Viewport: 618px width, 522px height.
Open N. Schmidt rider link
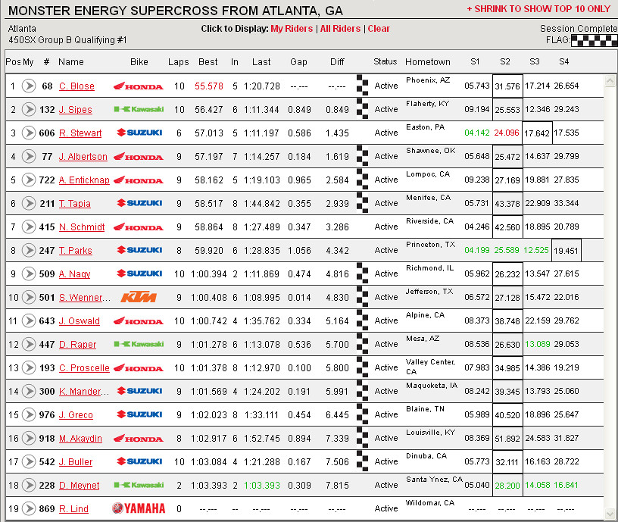point(82,227)
